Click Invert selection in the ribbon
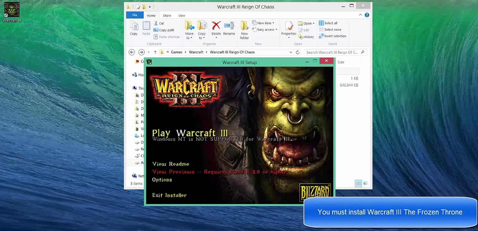This screenshot has width=478, height=231. tap(332, 36)
